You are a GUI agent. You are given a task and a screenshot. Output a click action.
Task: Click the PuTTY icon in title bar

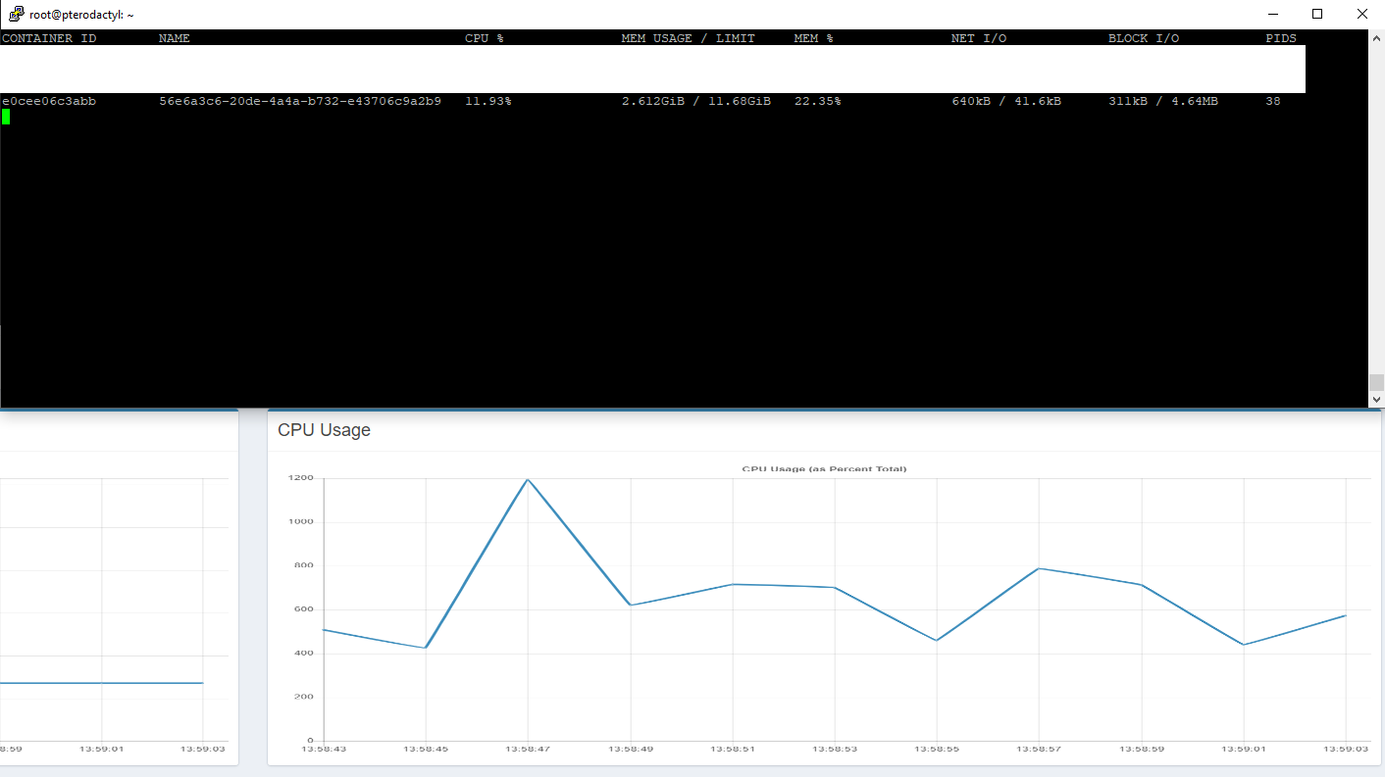pos(16,14)
